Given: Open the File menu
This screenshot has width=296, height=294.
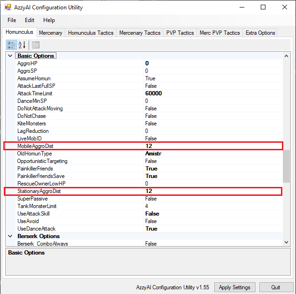Looking at the screenshot, I should click(12, 20).
